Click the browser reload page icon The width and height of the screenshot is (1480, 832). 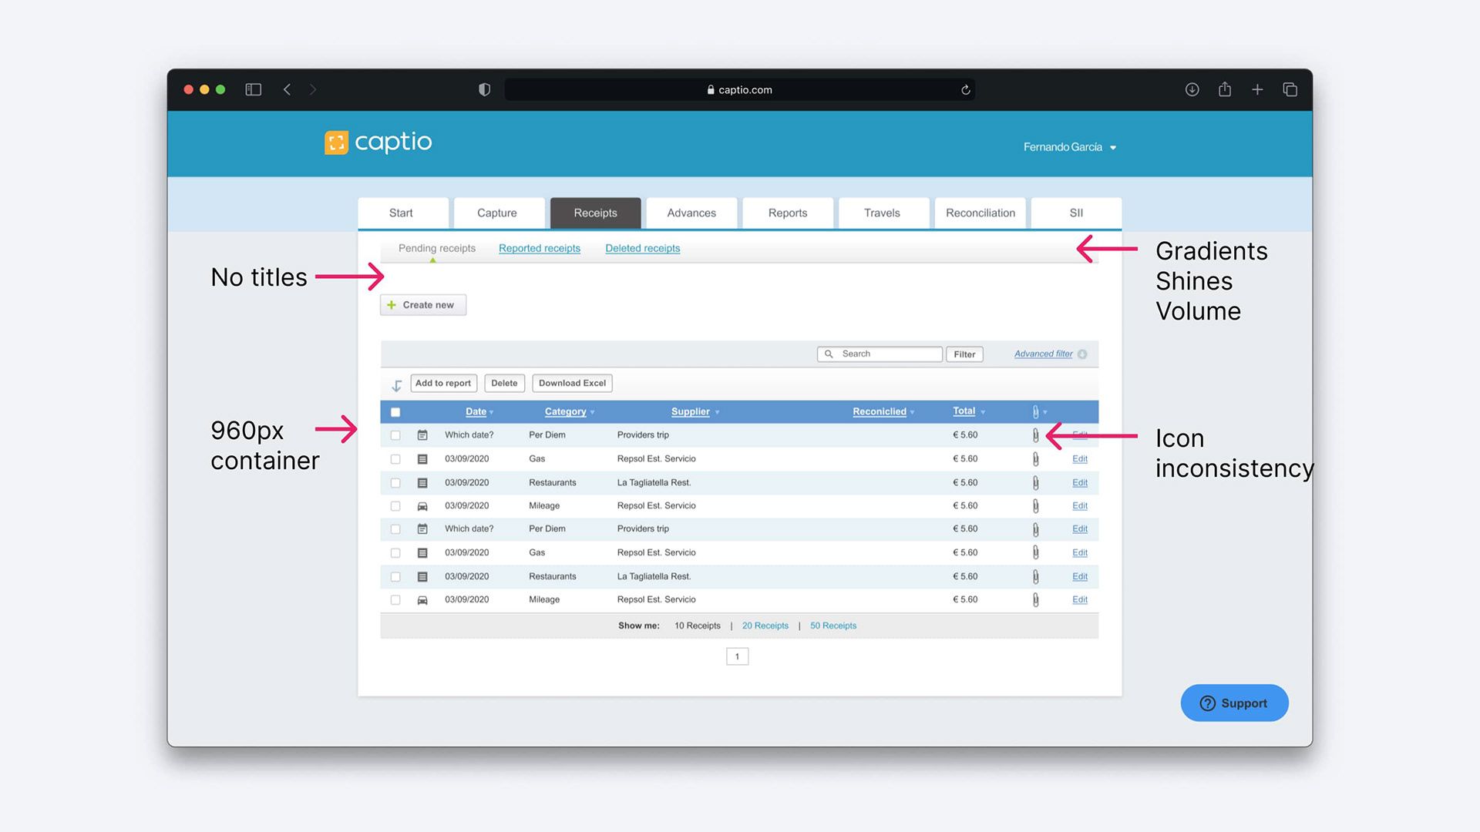point(965,90)
